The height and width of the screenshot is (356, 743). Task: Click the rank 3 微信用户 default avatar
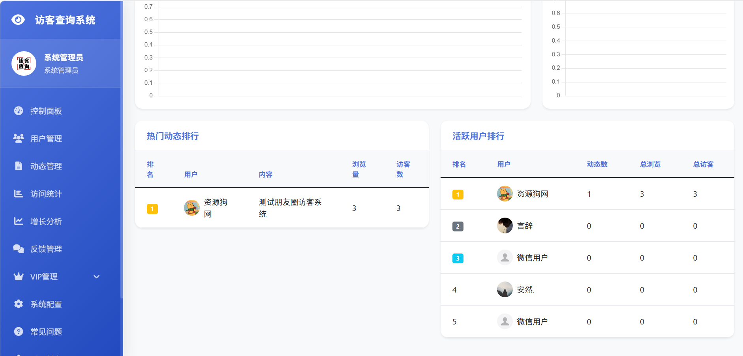pyautogui.click(x=505, y=257)
